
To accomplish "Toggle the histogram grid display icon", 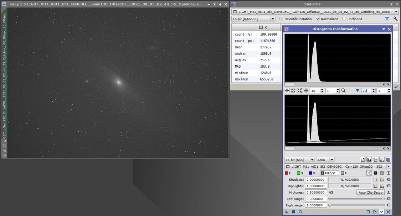I will click(388, 160).
